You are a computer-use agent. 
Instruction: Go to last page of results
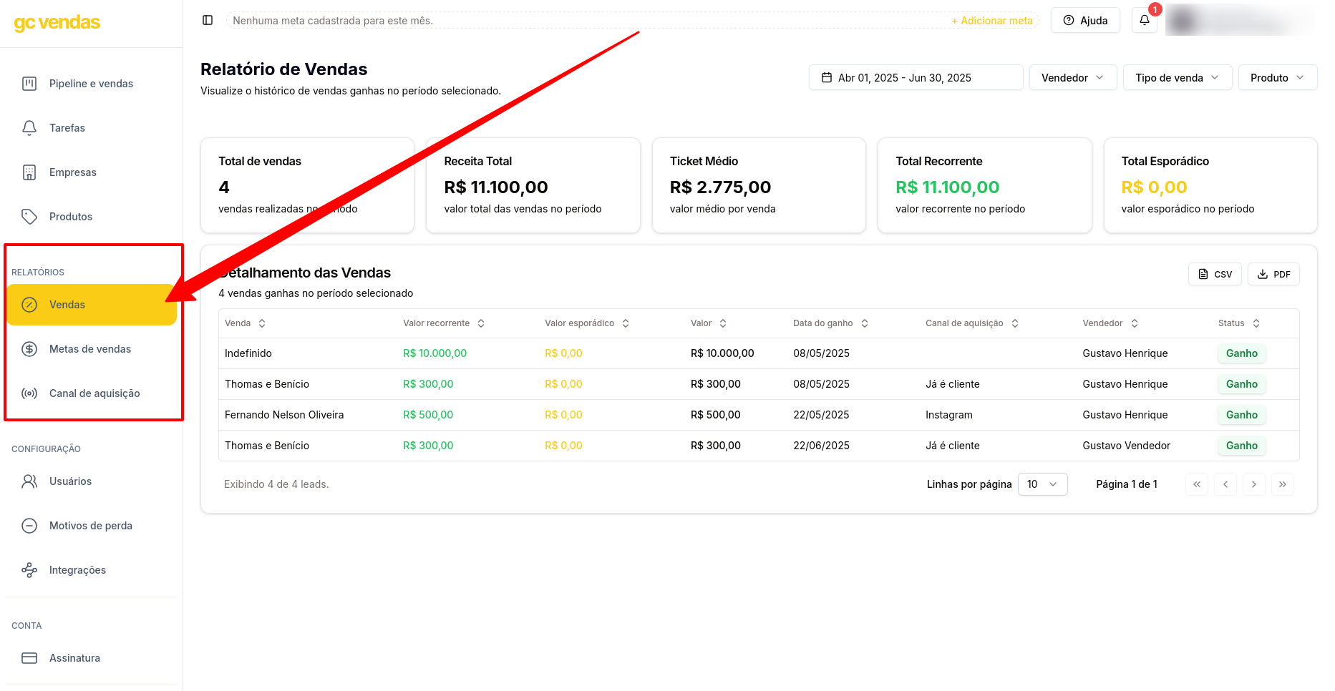tap(1283, 484)
